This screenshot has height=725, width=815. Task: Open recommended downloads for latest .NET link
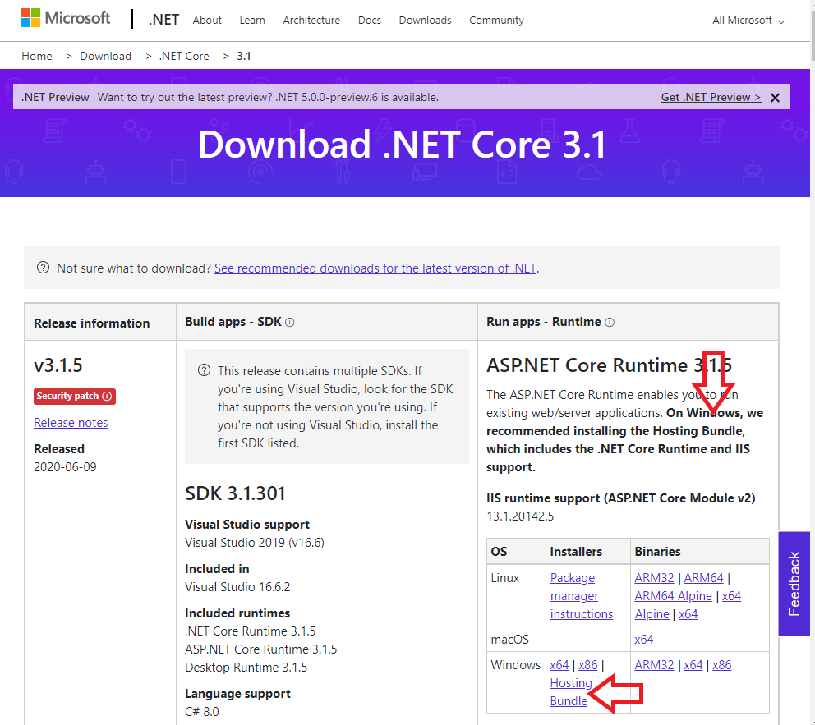(375, 268)
